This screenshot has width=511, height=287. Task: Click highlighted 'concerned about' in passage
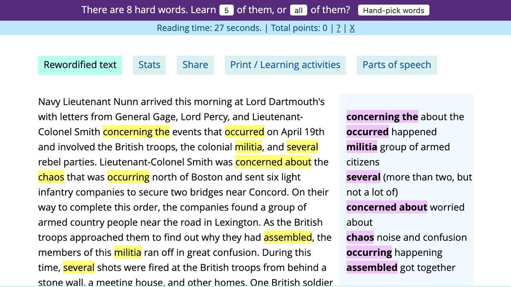pos(273,162)
